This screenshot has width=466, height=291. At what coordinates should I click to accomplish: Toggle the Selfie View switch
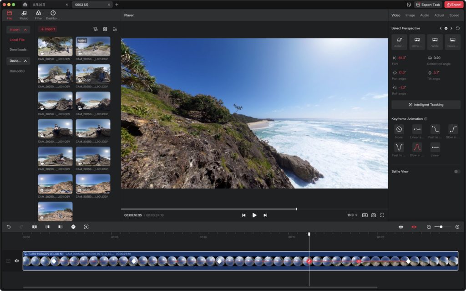click(457, 171)
